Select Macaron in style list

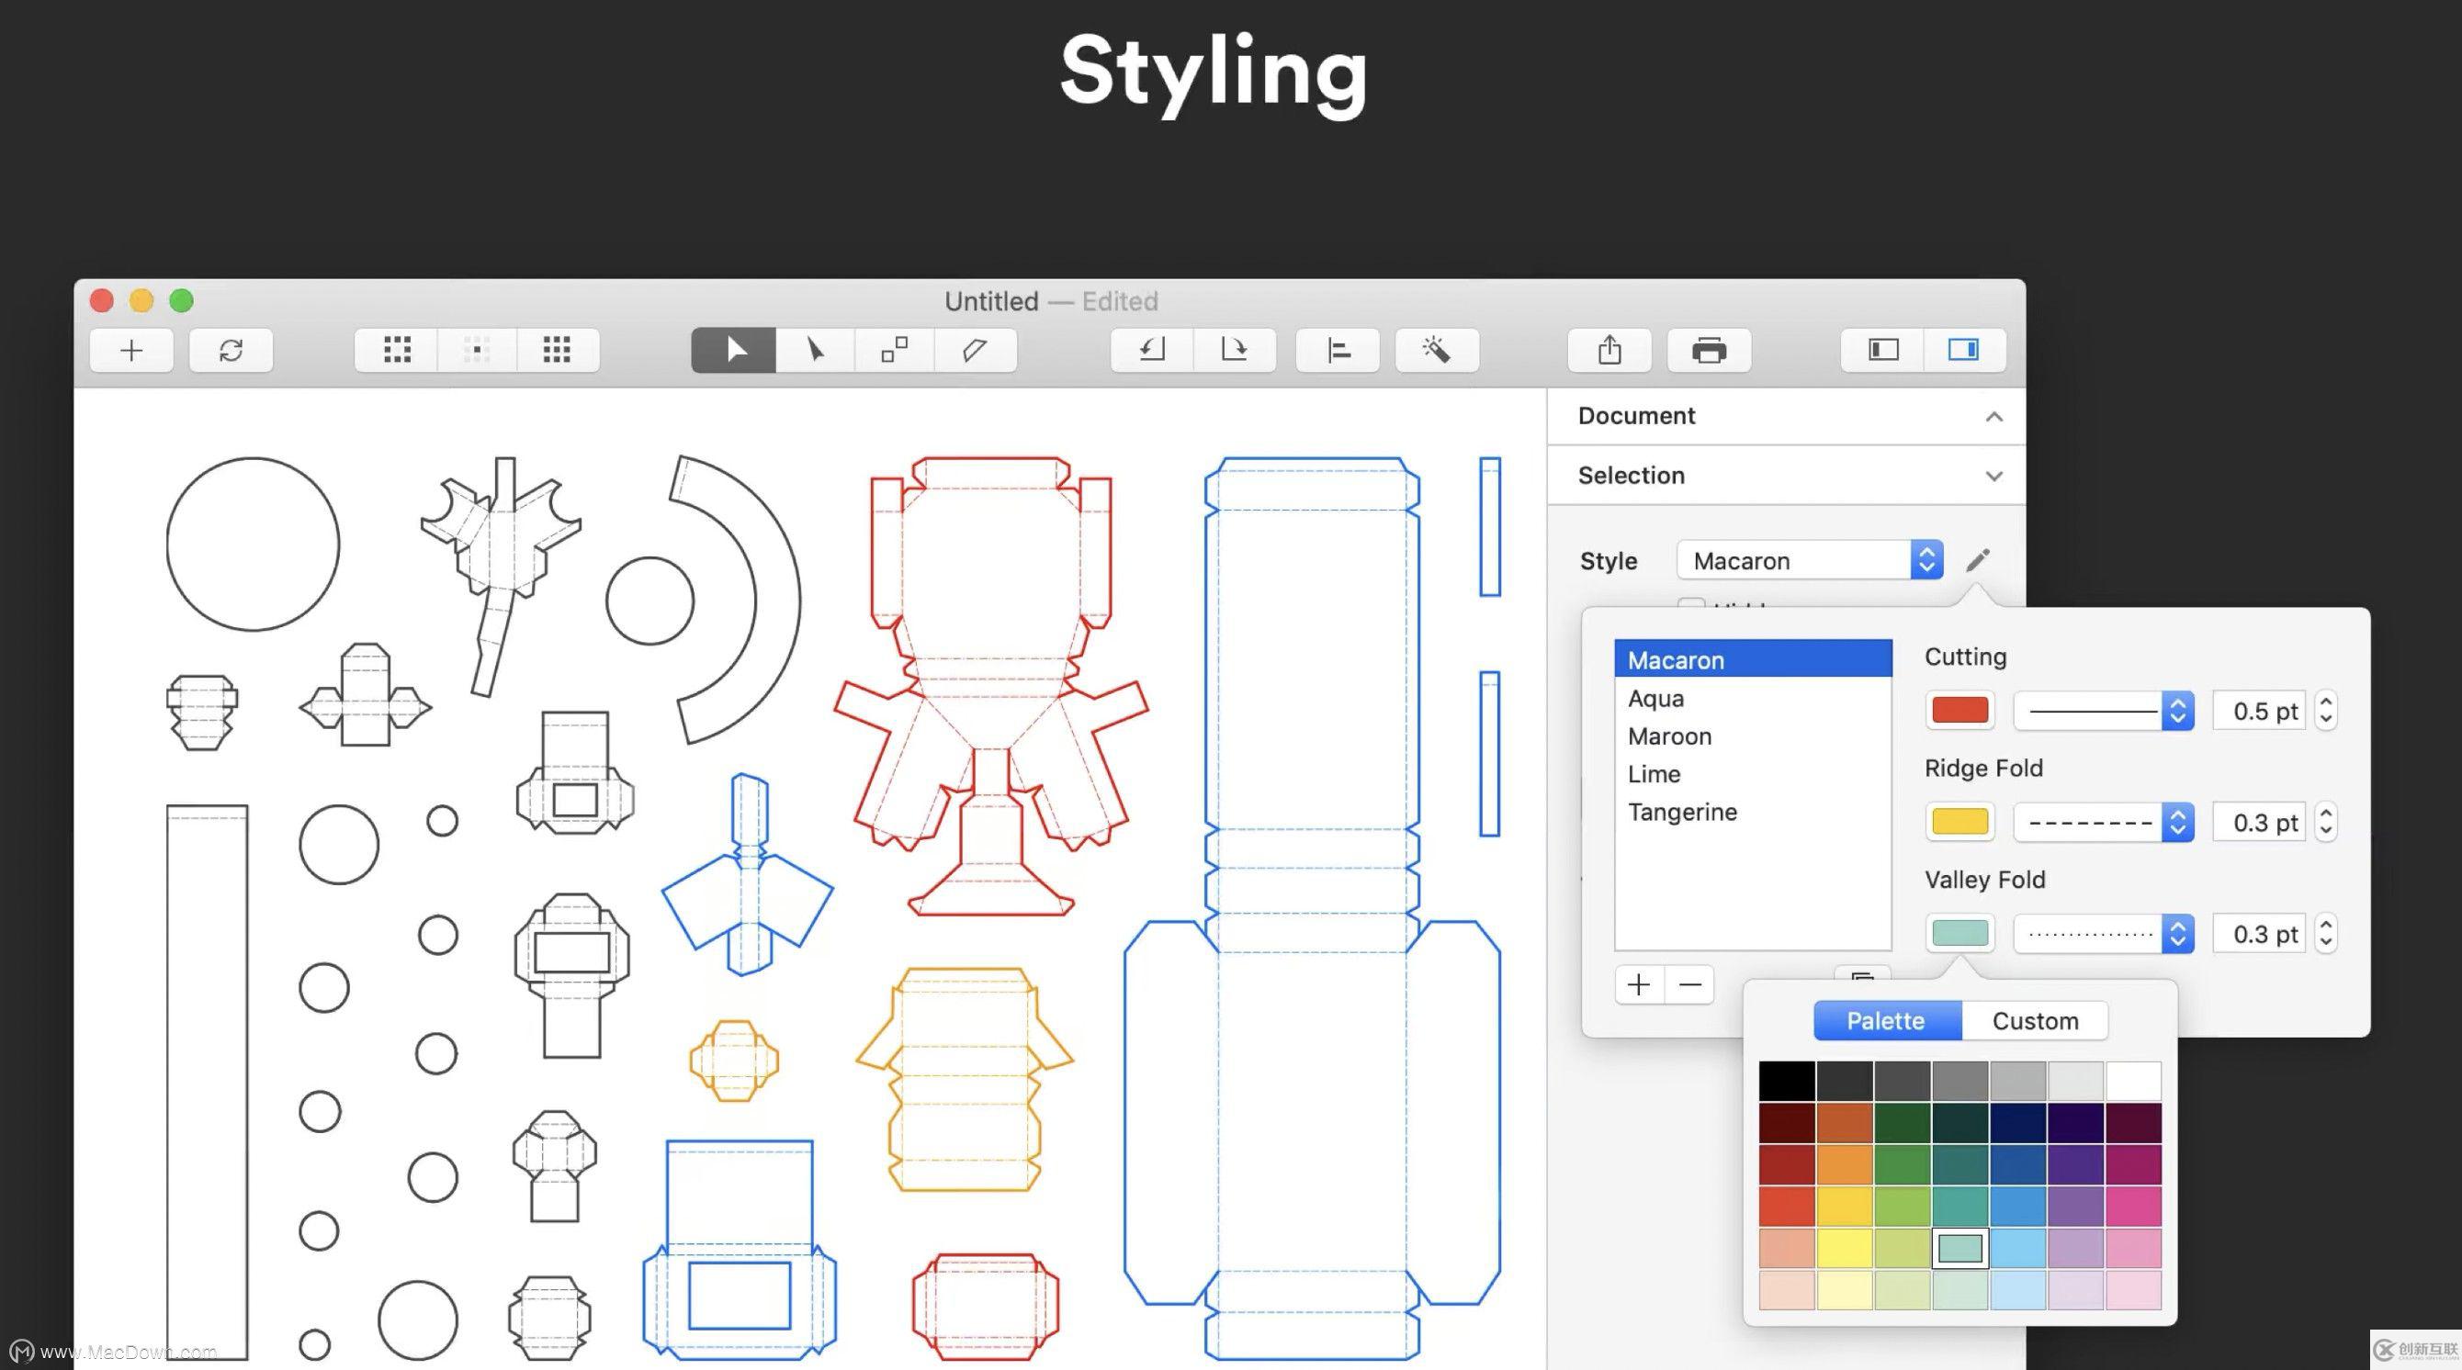pyautogui.click(x=1753, y=659)
